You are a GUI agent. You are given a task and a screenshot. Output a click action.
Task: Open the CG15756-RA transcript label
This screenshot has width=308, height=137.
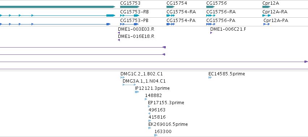(x=221, y=12)
